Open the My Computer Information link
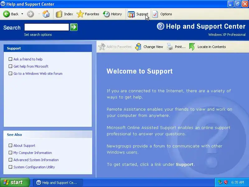 click(x=33, y=153)
